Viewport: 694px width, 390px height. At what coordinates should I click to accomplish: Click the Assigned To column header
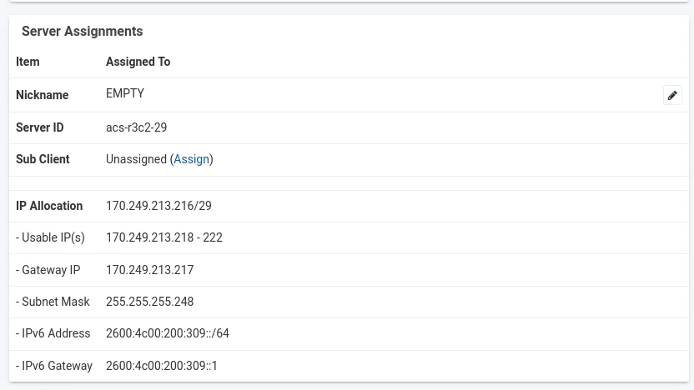(138, 62)
